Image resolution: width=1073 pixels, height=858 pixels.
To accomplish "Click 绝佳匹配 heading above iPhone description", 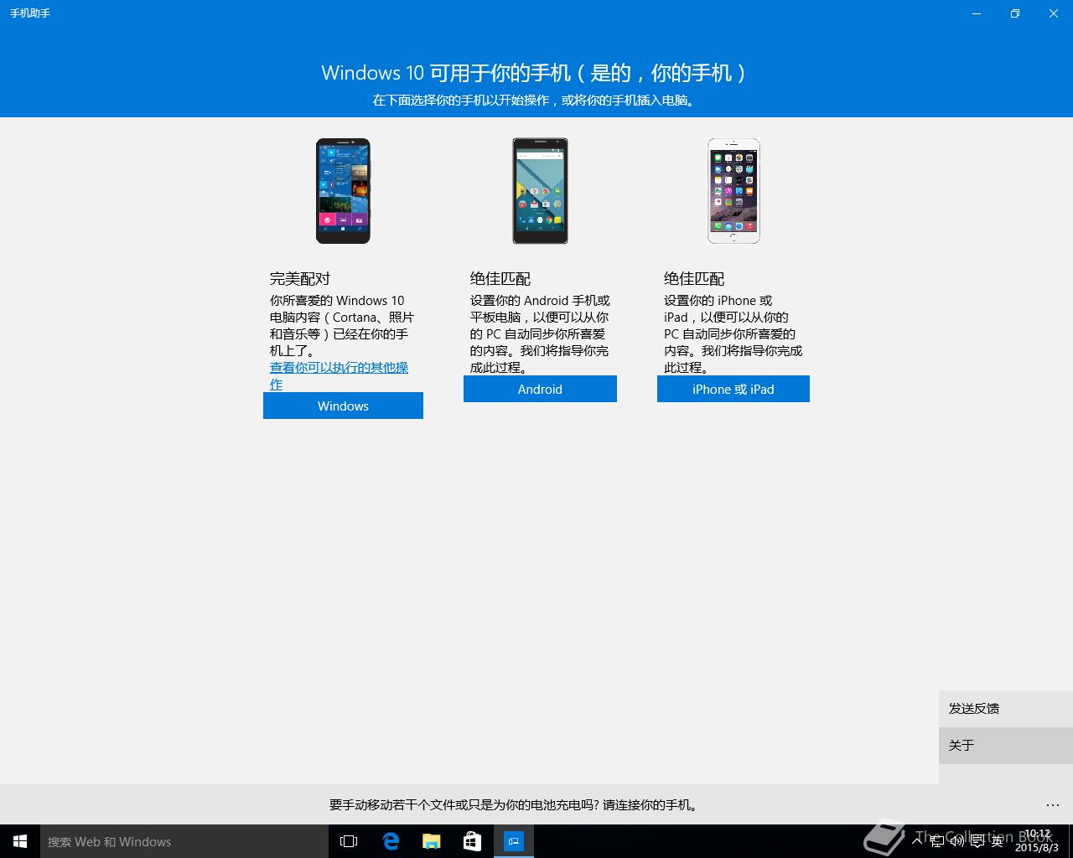I will point(694,278).
